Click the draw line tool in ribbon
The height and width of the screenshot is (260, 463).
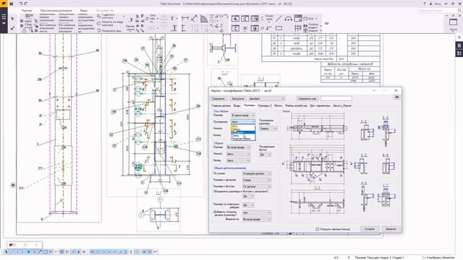tap(279, 19)
